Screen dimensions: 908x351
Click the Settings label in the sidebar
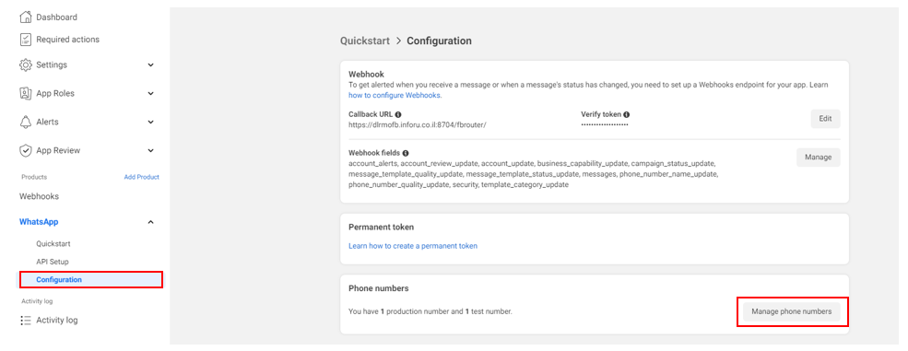(x=52, y=64)
